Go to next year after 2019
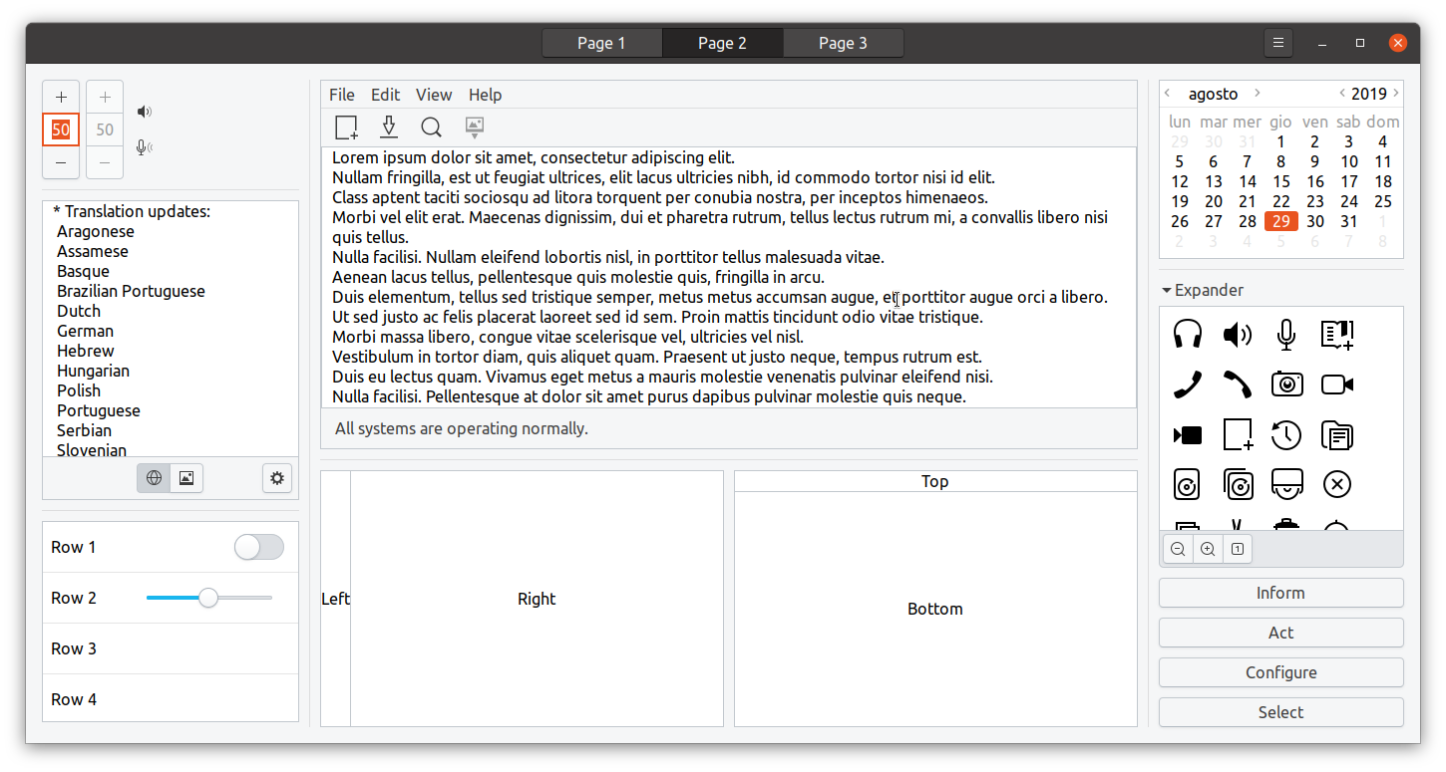The width and height of the screenshot is (1446, 772). tap(1395, 93)
